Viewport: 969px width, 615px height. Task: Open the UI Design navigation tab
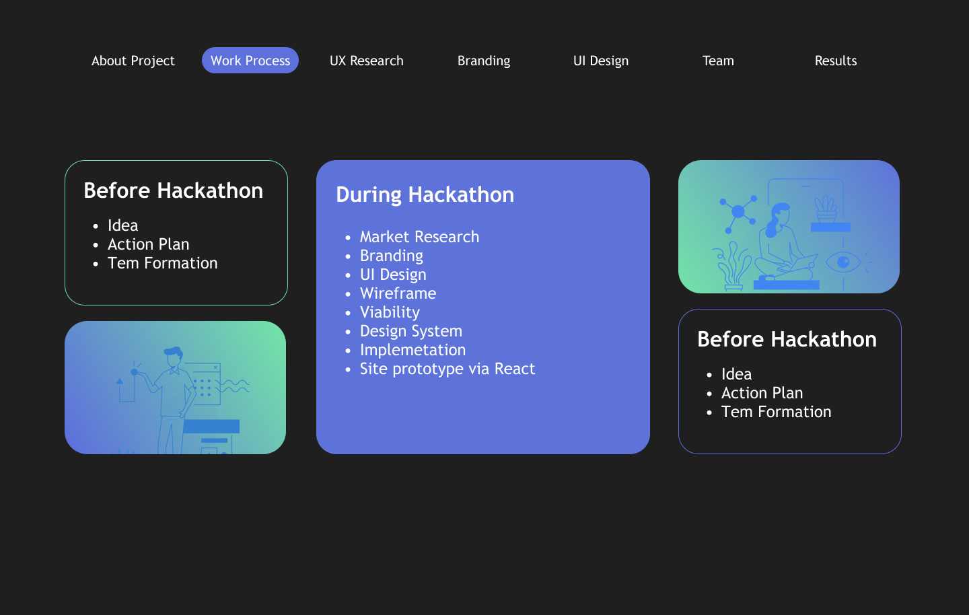tap(600, 61)
